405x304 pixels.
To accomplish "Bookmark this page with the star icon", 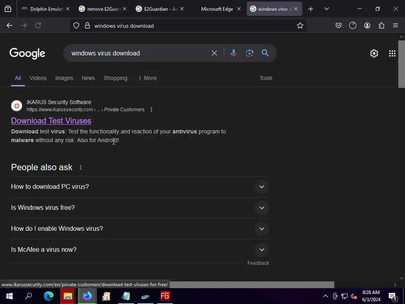I will tap(300, 25).
